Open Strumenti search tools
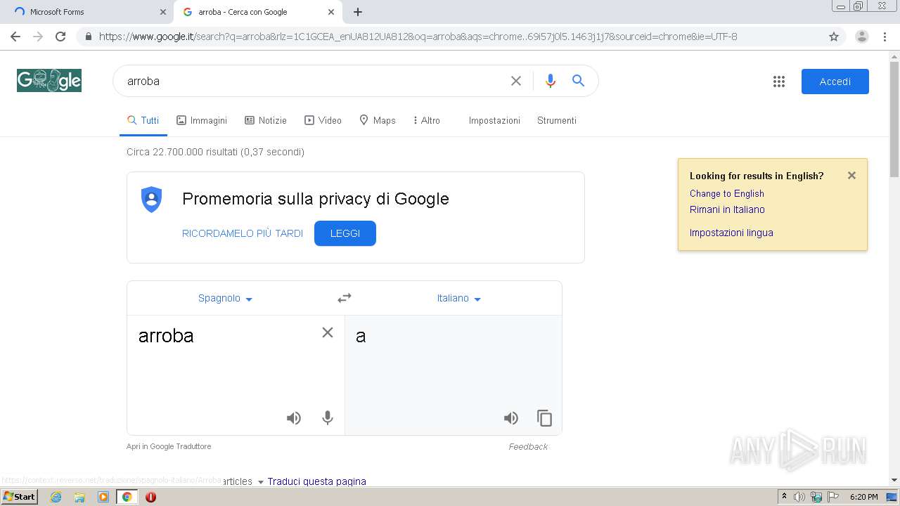This screenshot has width=900, height=506. (x=557, y=120)
